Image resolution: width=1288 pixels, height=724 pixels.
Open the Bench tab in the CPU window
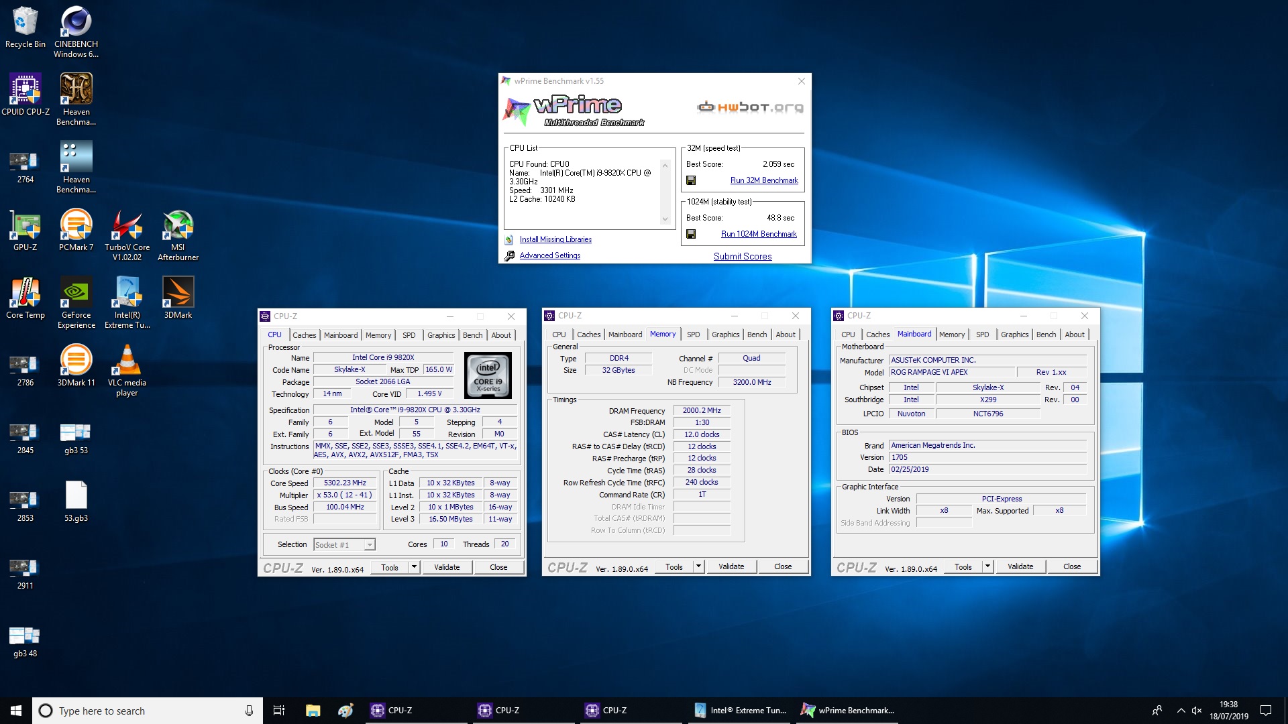point(472,335)
